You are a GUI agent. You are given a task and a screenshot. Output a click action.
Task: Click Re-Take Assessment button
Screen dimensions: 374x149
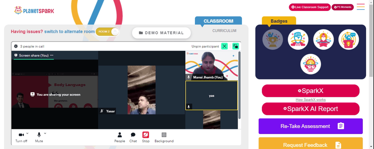tap(310, 126)
